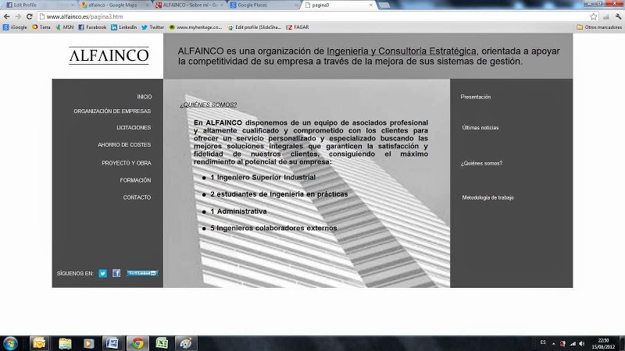Click Ingeniería y Consultoría Estratégica link
The height and width of the screenshot is (351, 625).
pyautogui.click(x=402, y=51)
